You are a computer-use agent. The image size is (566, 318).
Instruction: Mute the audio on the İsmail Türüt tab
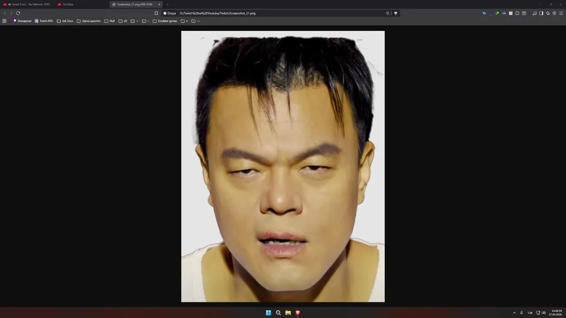click(x=10, y=4)
